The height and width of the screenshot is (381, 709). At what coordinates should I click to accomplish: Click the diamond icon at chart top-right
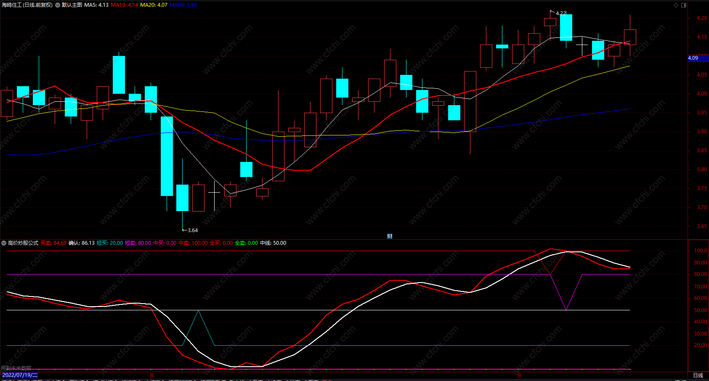point(676,5)
